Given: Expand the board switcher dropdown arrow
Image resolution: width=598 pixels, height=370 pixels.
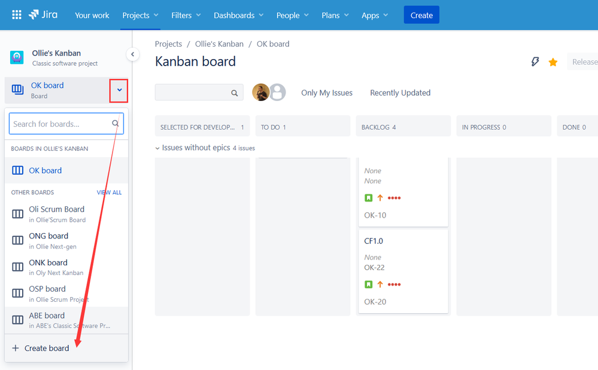Looking at the screenshot, I should coord(119,90).
